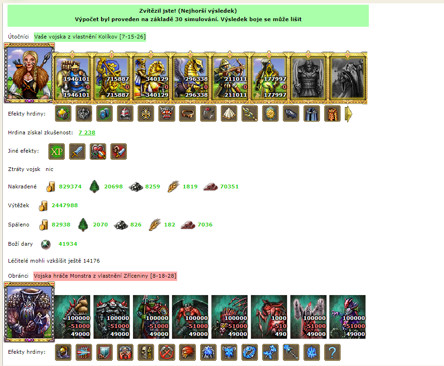
Task: Click the leather belt hero effect icon
Action: point(187,114)
